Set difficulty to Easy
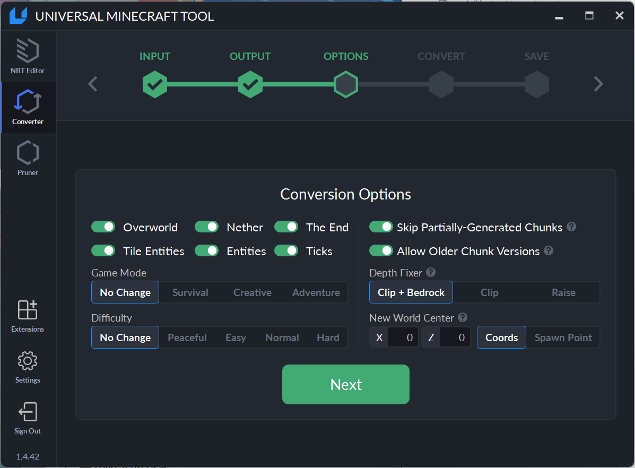The image size is (635, 468). click(x=236, y=337)
